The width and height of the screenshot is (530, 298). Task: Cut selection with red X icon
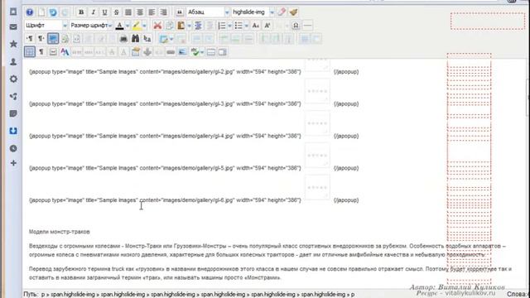(x=157, y=26)
